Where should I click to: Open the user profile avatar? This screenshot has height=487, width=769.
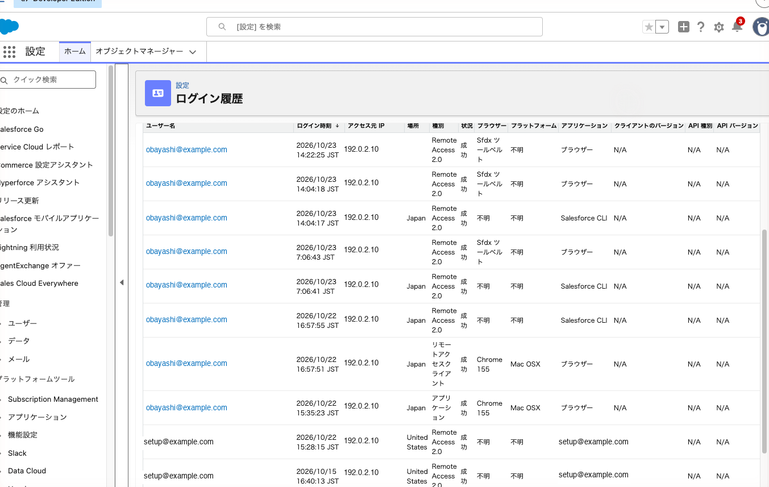(760, 27)
